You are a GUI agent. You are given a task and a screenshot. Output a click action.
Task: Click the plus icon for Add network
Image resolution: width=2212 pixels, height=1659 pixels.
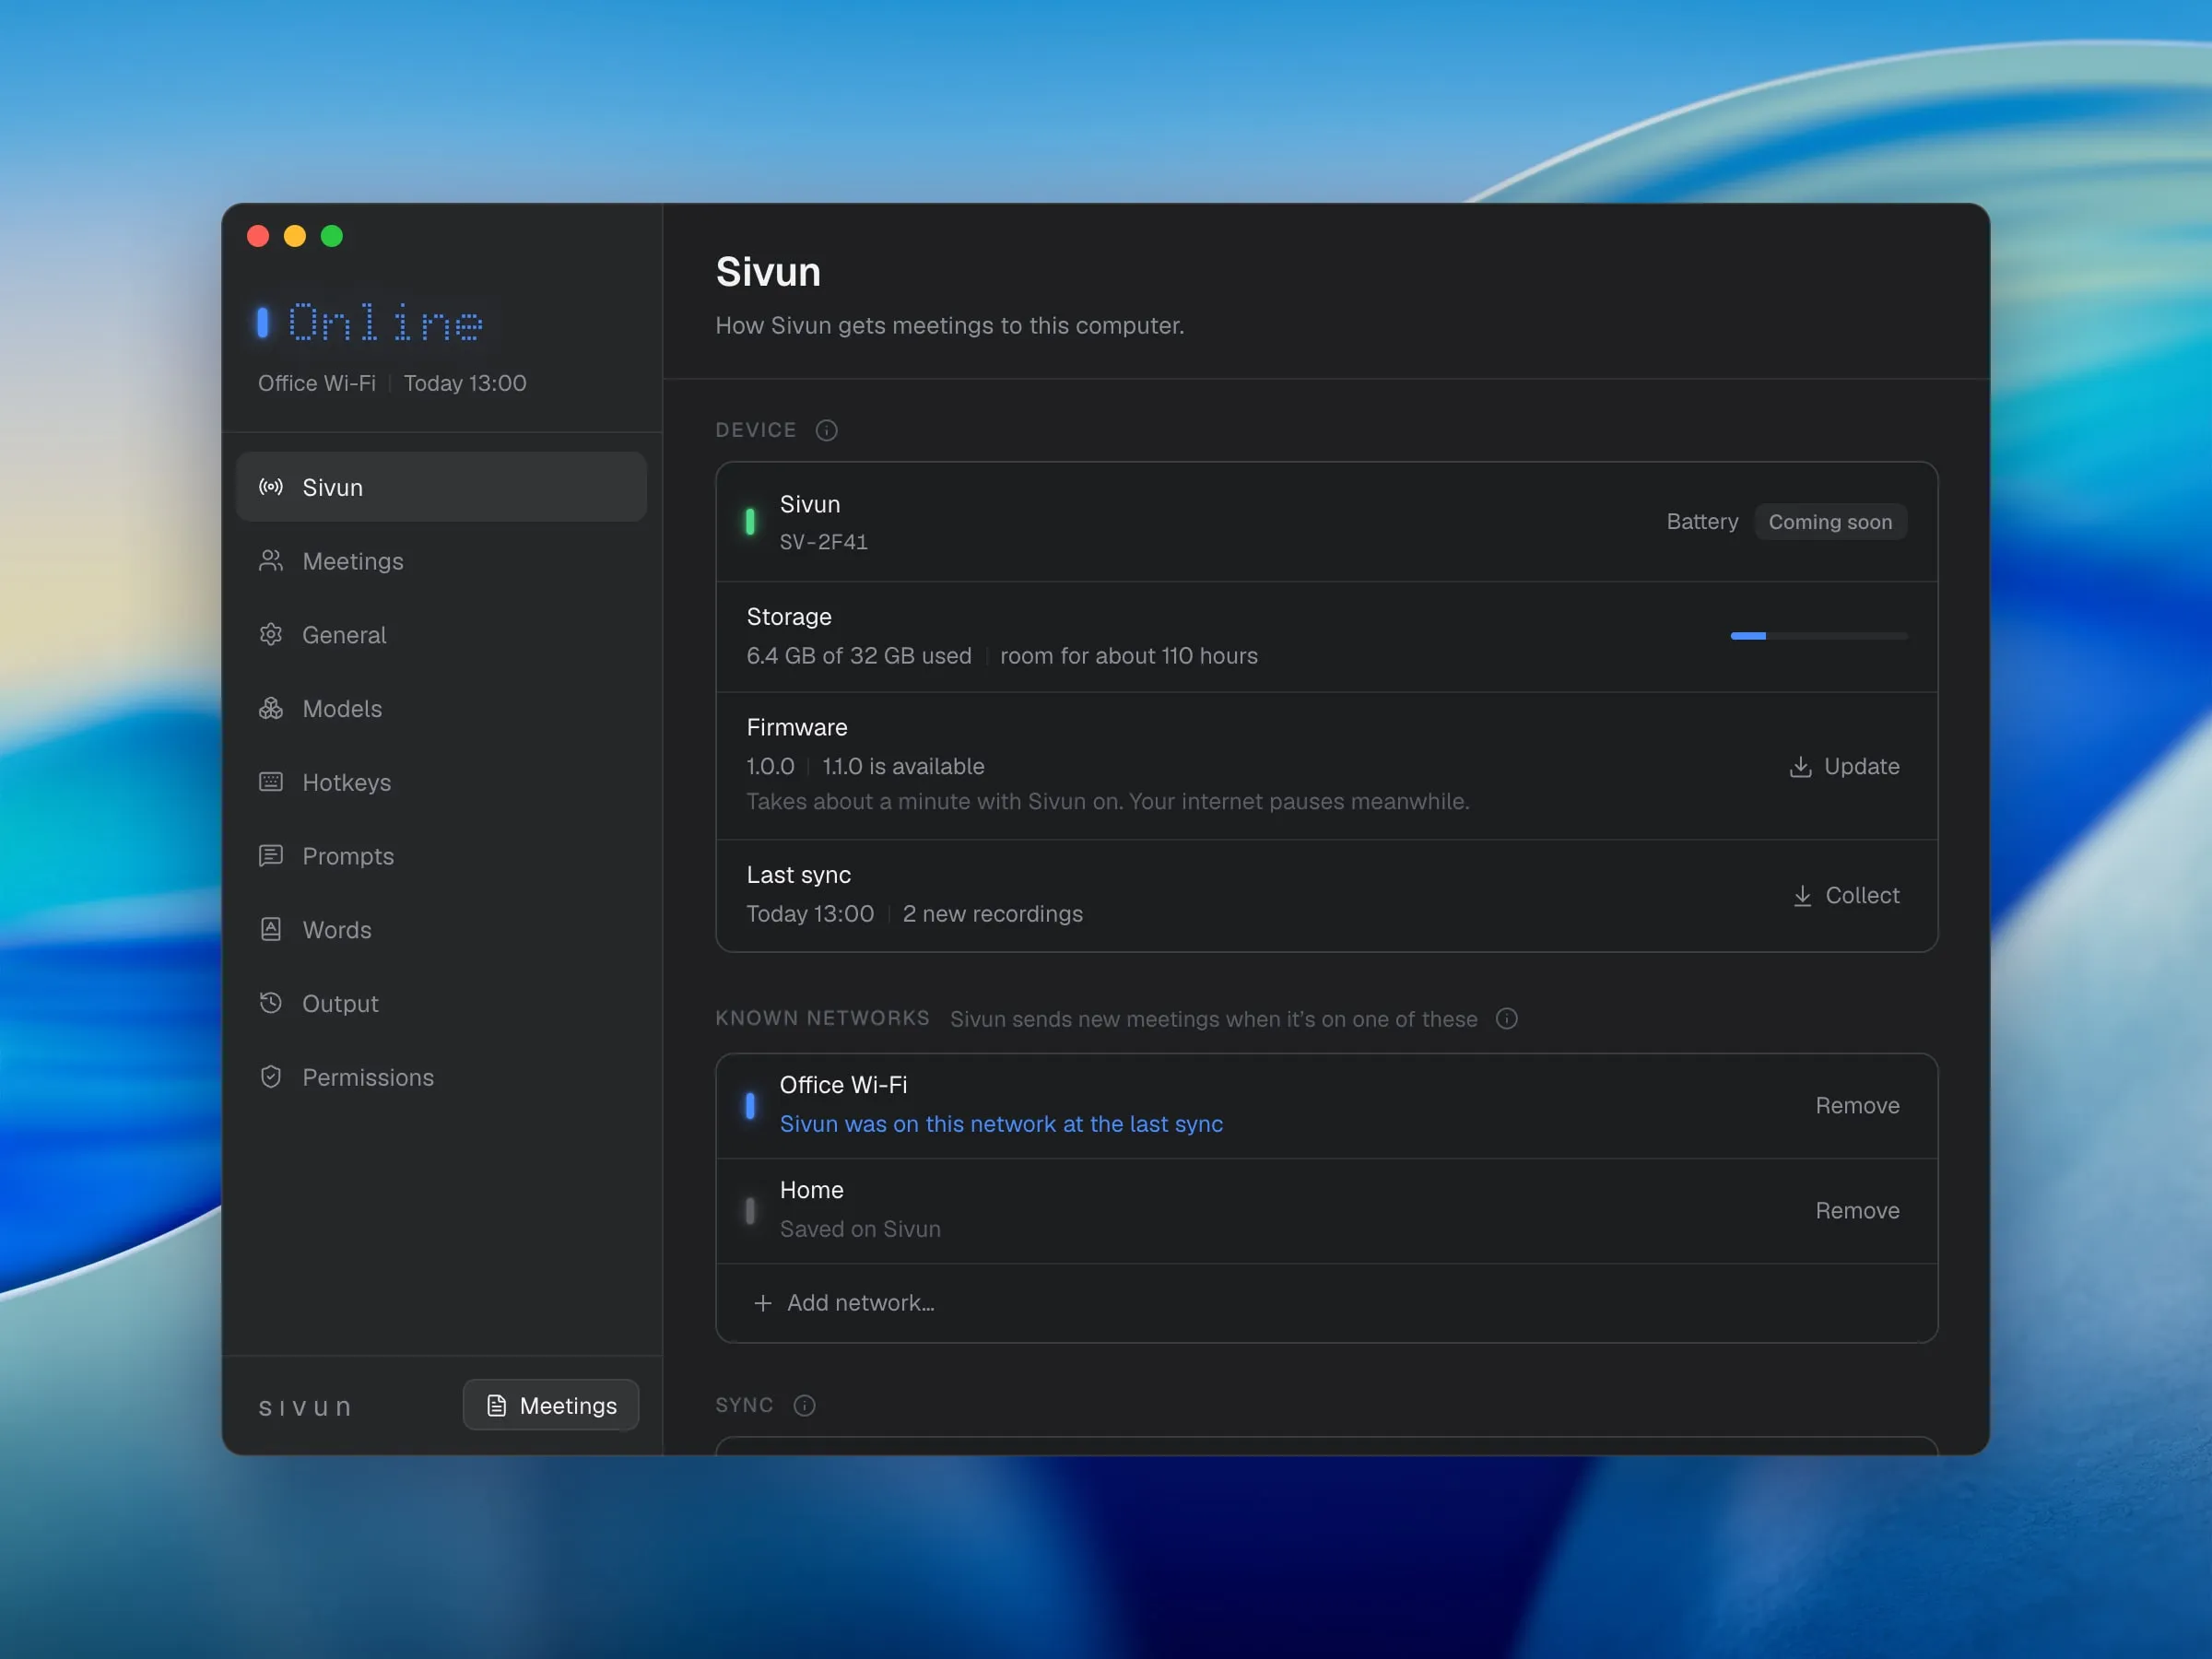point(763,1303)
